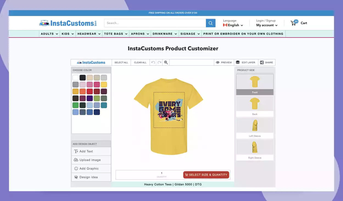Select the Left Sleeve product side
Viewport: 343px width, 201px height.
[255, 128]
